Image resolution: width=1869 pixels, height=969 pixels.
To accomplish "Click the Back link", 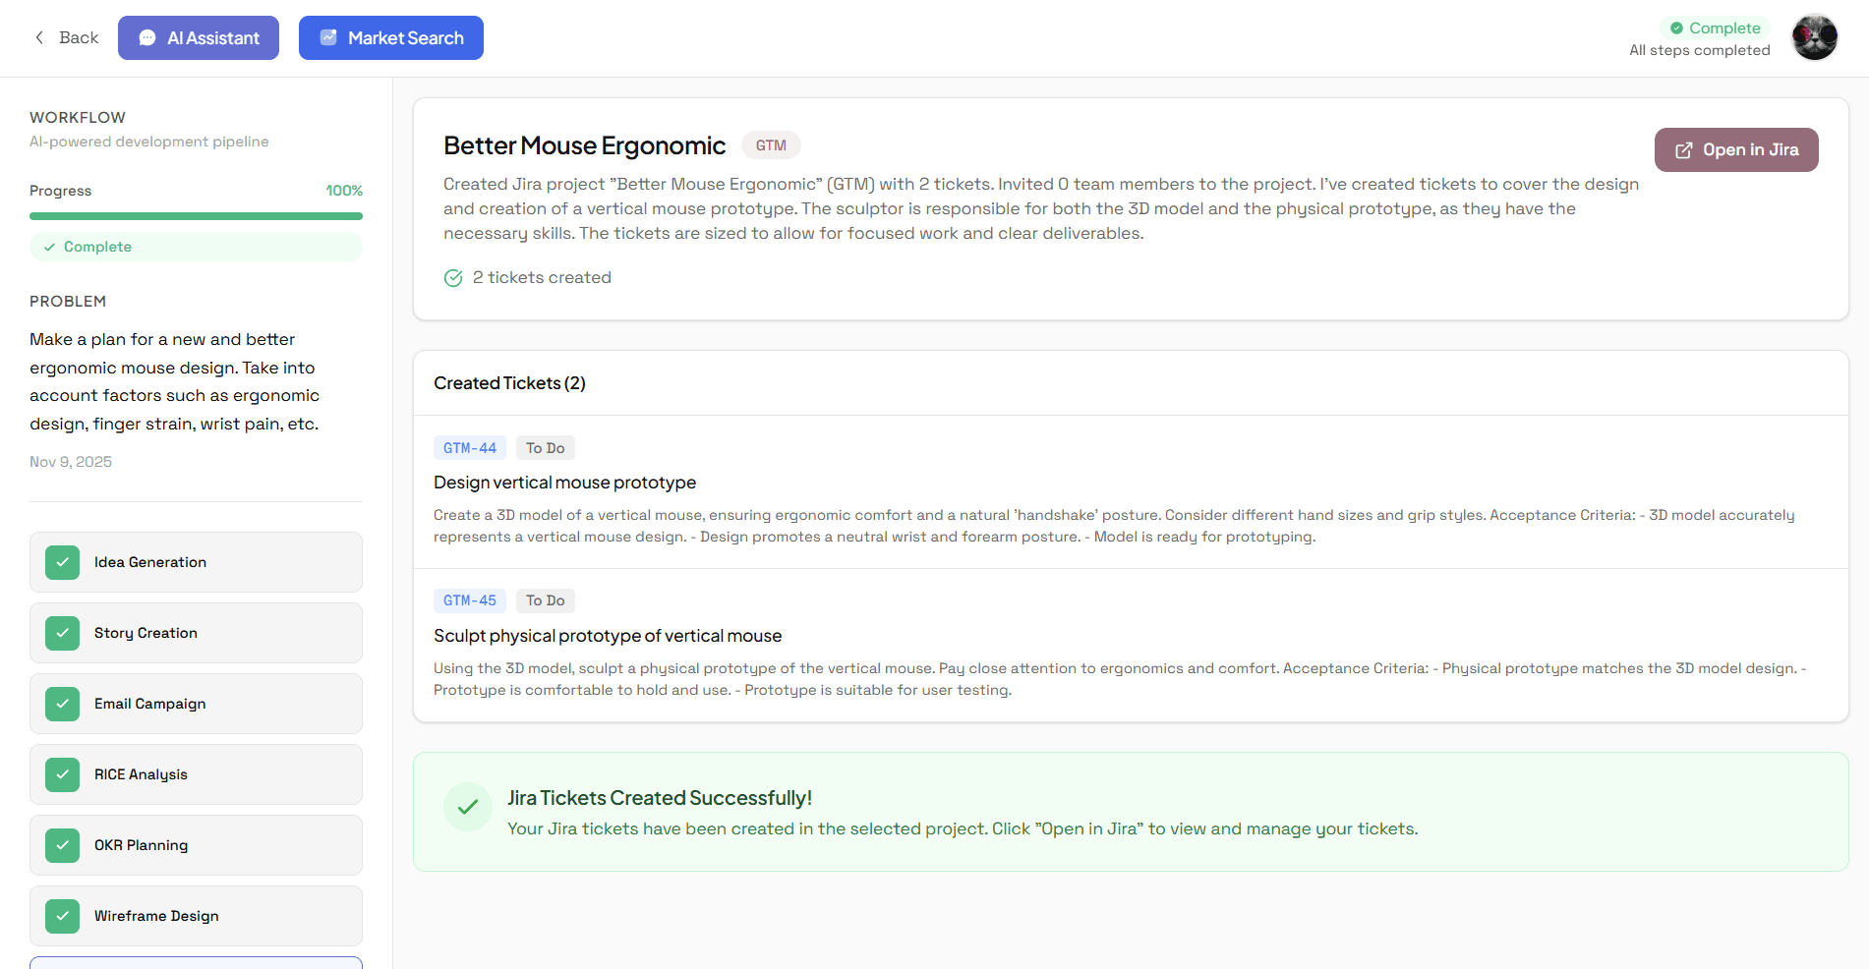I will [x=77, y=36].
